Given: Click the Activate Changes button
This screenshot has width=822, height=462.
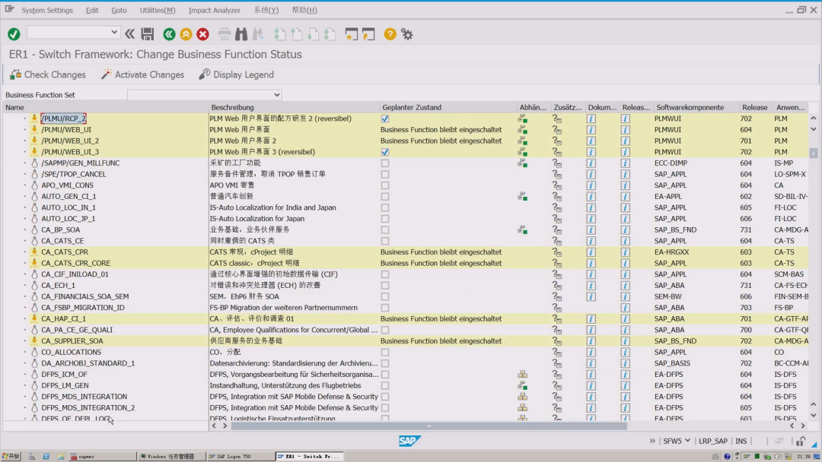Looking at the screenshot, I should click(142, 74).
